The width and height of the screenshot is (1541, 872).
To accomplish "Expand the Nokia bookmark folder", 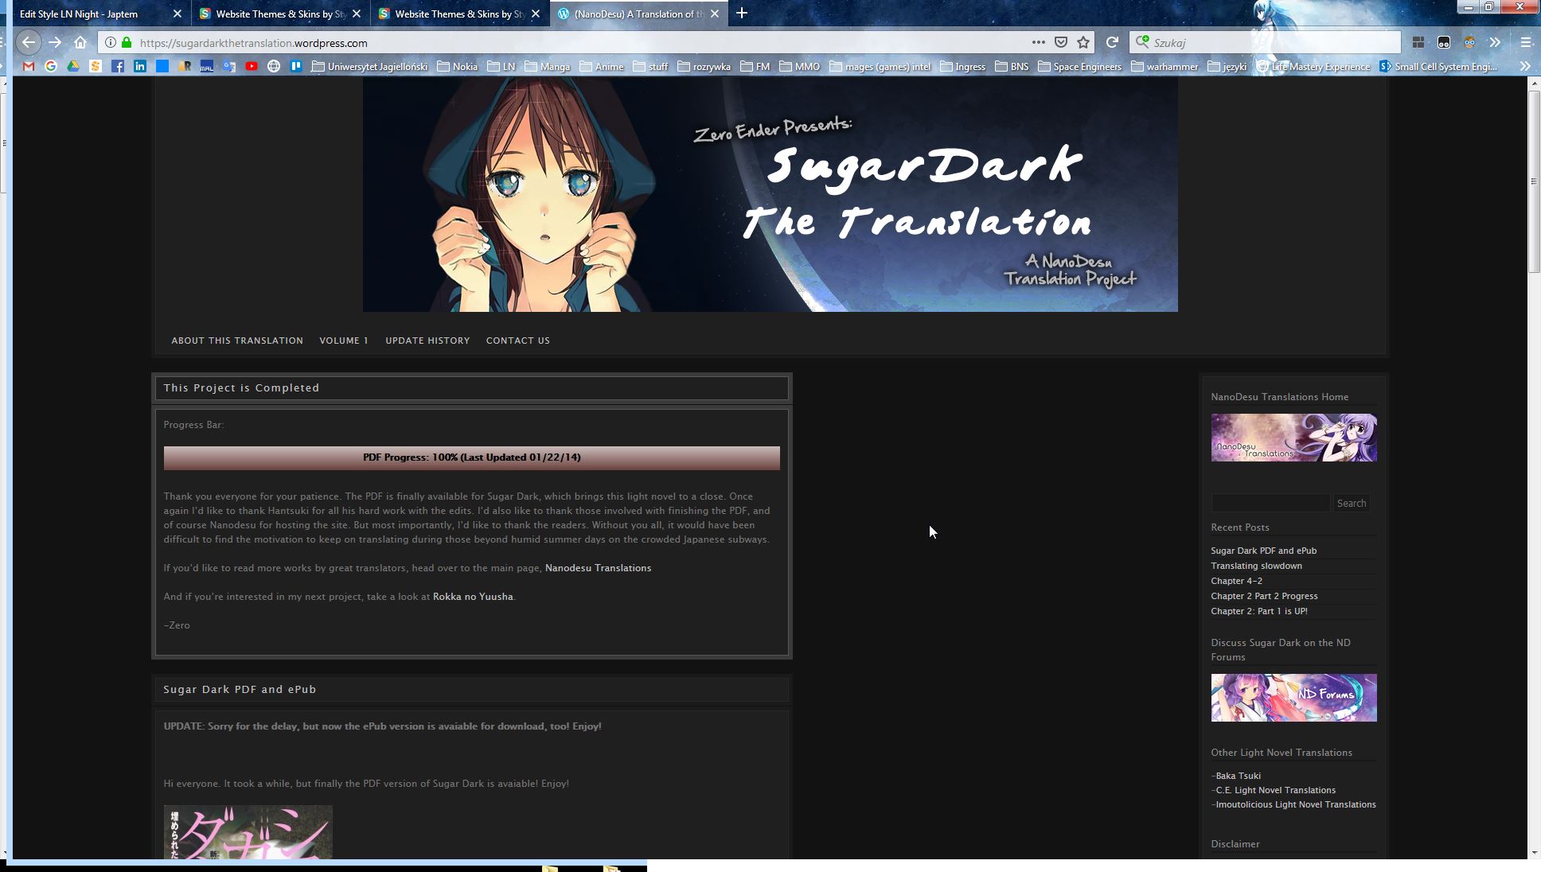I will pyautogui.click(x=458, y=67).
